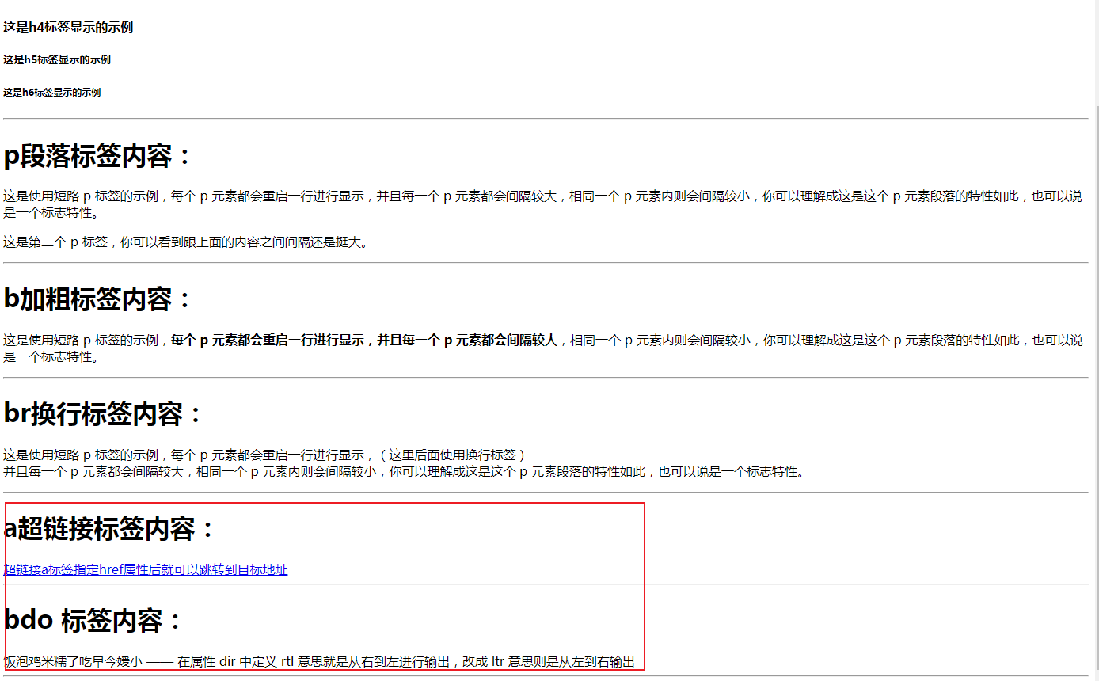This screenshot has height=681, width=1099.
Task: Click the h4 heading '这是h4标签显示的示例'
Action: click(68, 28)
